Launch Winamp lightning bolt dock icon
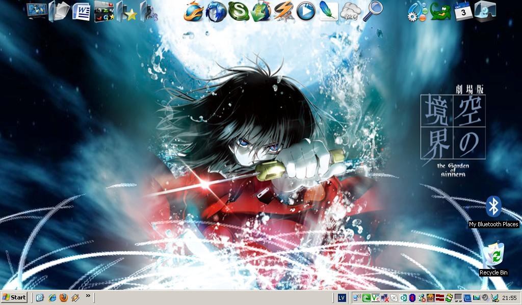522x305 pixels. tap(283, 11)
